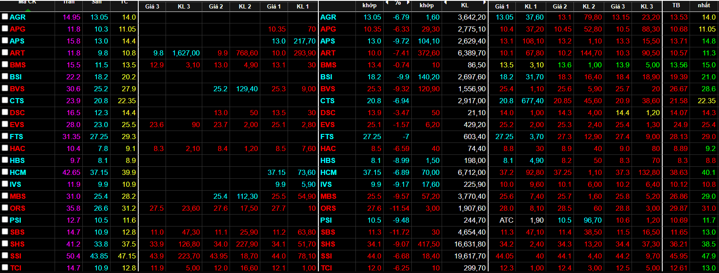The width and height of the screenshot is (719, 273).
Task: Select the VND ticker... ORS in the middle column
Action: click(x=328, y=208)
